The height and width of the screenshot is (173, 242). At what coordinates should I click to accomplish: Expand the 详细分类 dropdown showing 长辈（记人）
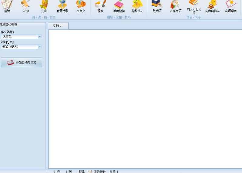(x=40, y=47)
